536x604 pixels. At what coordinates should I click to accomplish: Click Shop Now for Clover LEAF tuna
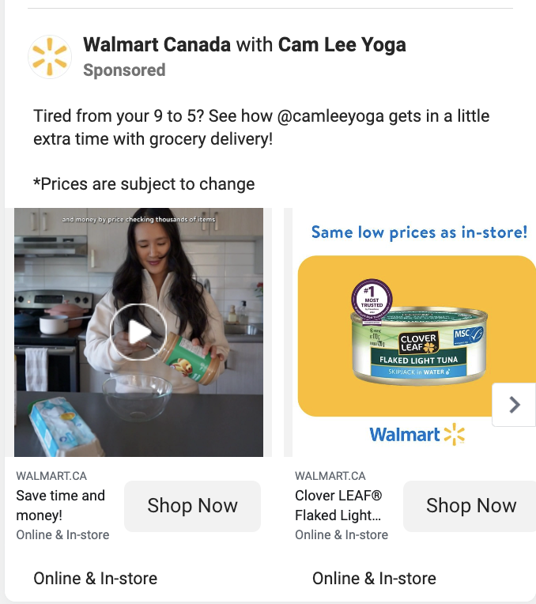click(470, 506)
